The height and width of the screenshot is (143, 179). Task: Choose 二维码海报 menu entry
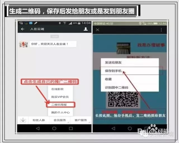(61, 105)
